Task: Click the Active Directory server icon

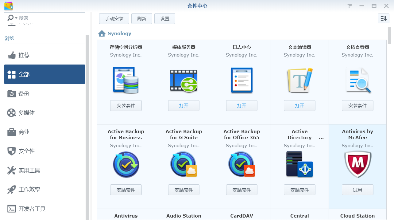Action: click(299, 164)
